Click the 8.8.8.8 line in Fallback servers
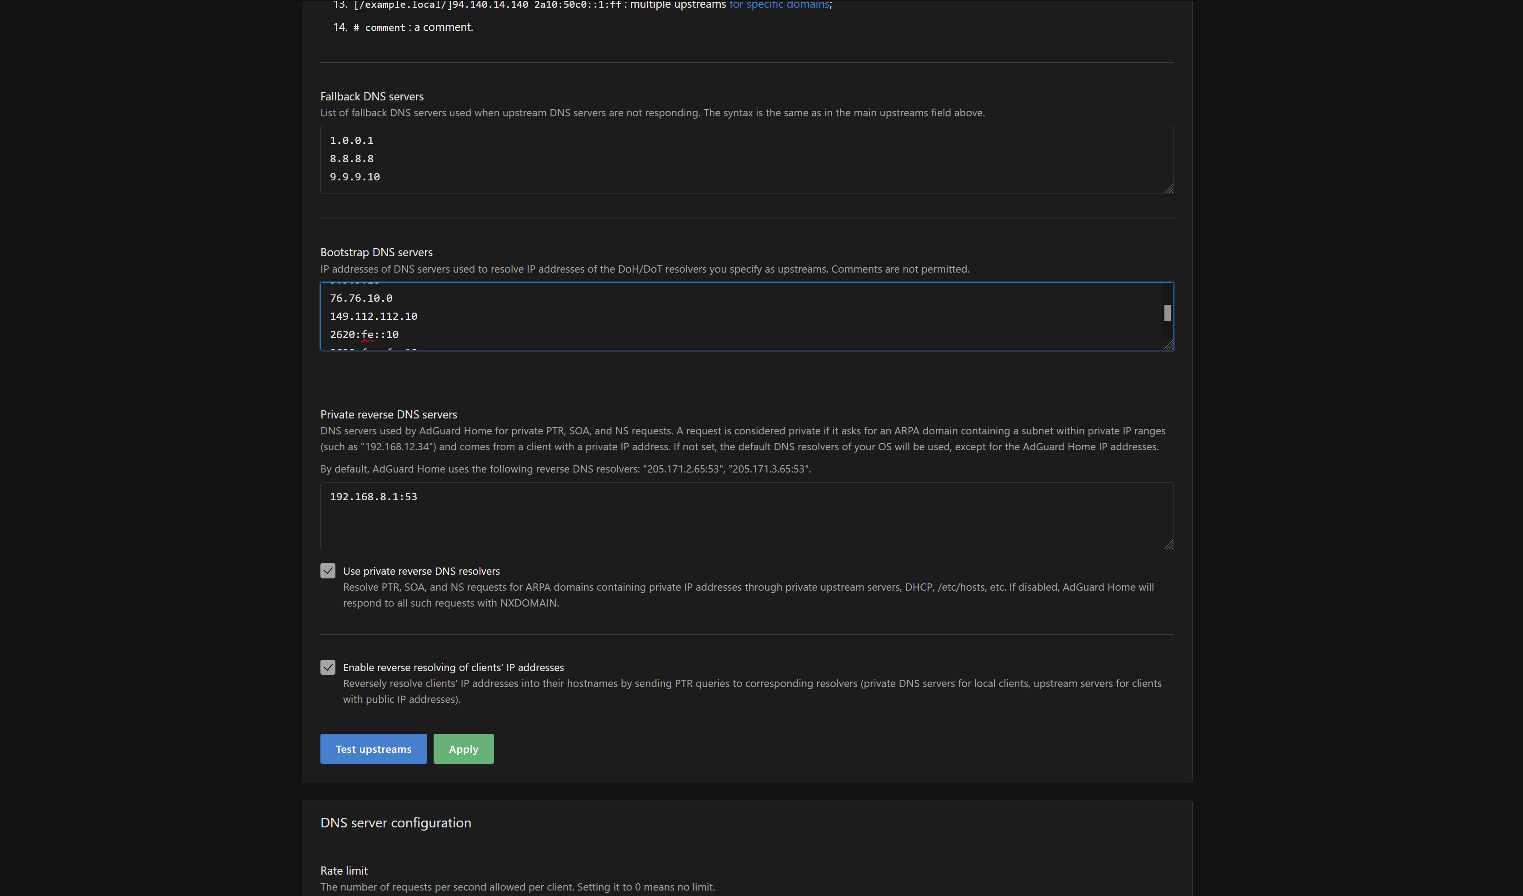This screenshot has width=1523, height=896. (352, 159)
